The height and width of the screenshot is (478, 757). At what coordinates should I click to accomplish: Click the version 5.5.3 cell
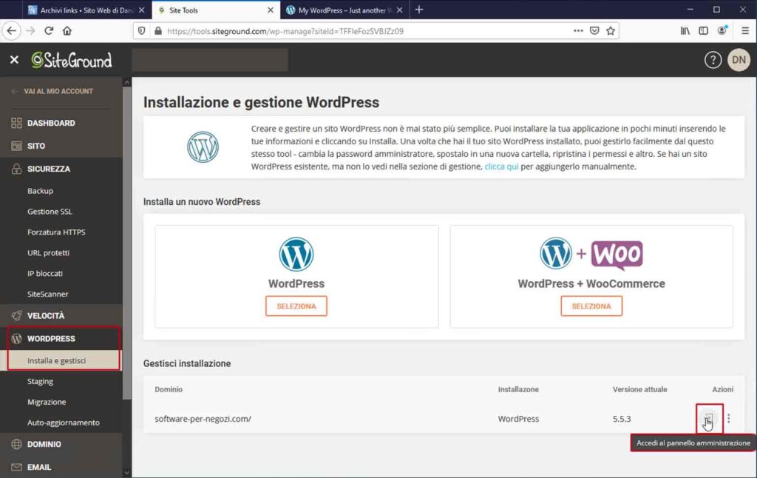click(x=622, y=419)
